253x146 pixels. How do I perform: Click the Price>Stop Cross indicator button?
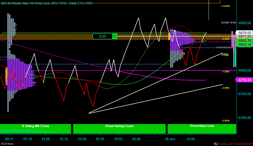pyautogui.click(x=202, y=129)
